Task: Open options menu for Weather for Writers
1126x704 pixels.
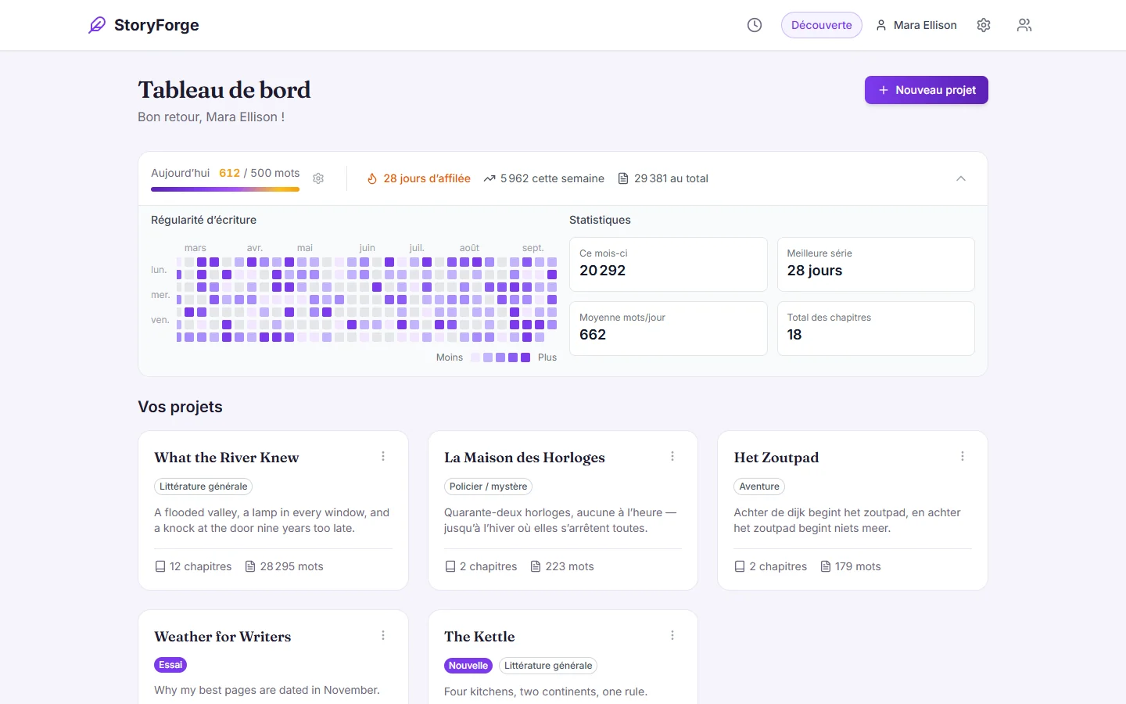Action: pos(383,635)
